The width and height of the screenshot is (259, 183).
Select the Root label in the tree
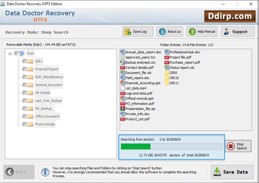coord(31,53)
